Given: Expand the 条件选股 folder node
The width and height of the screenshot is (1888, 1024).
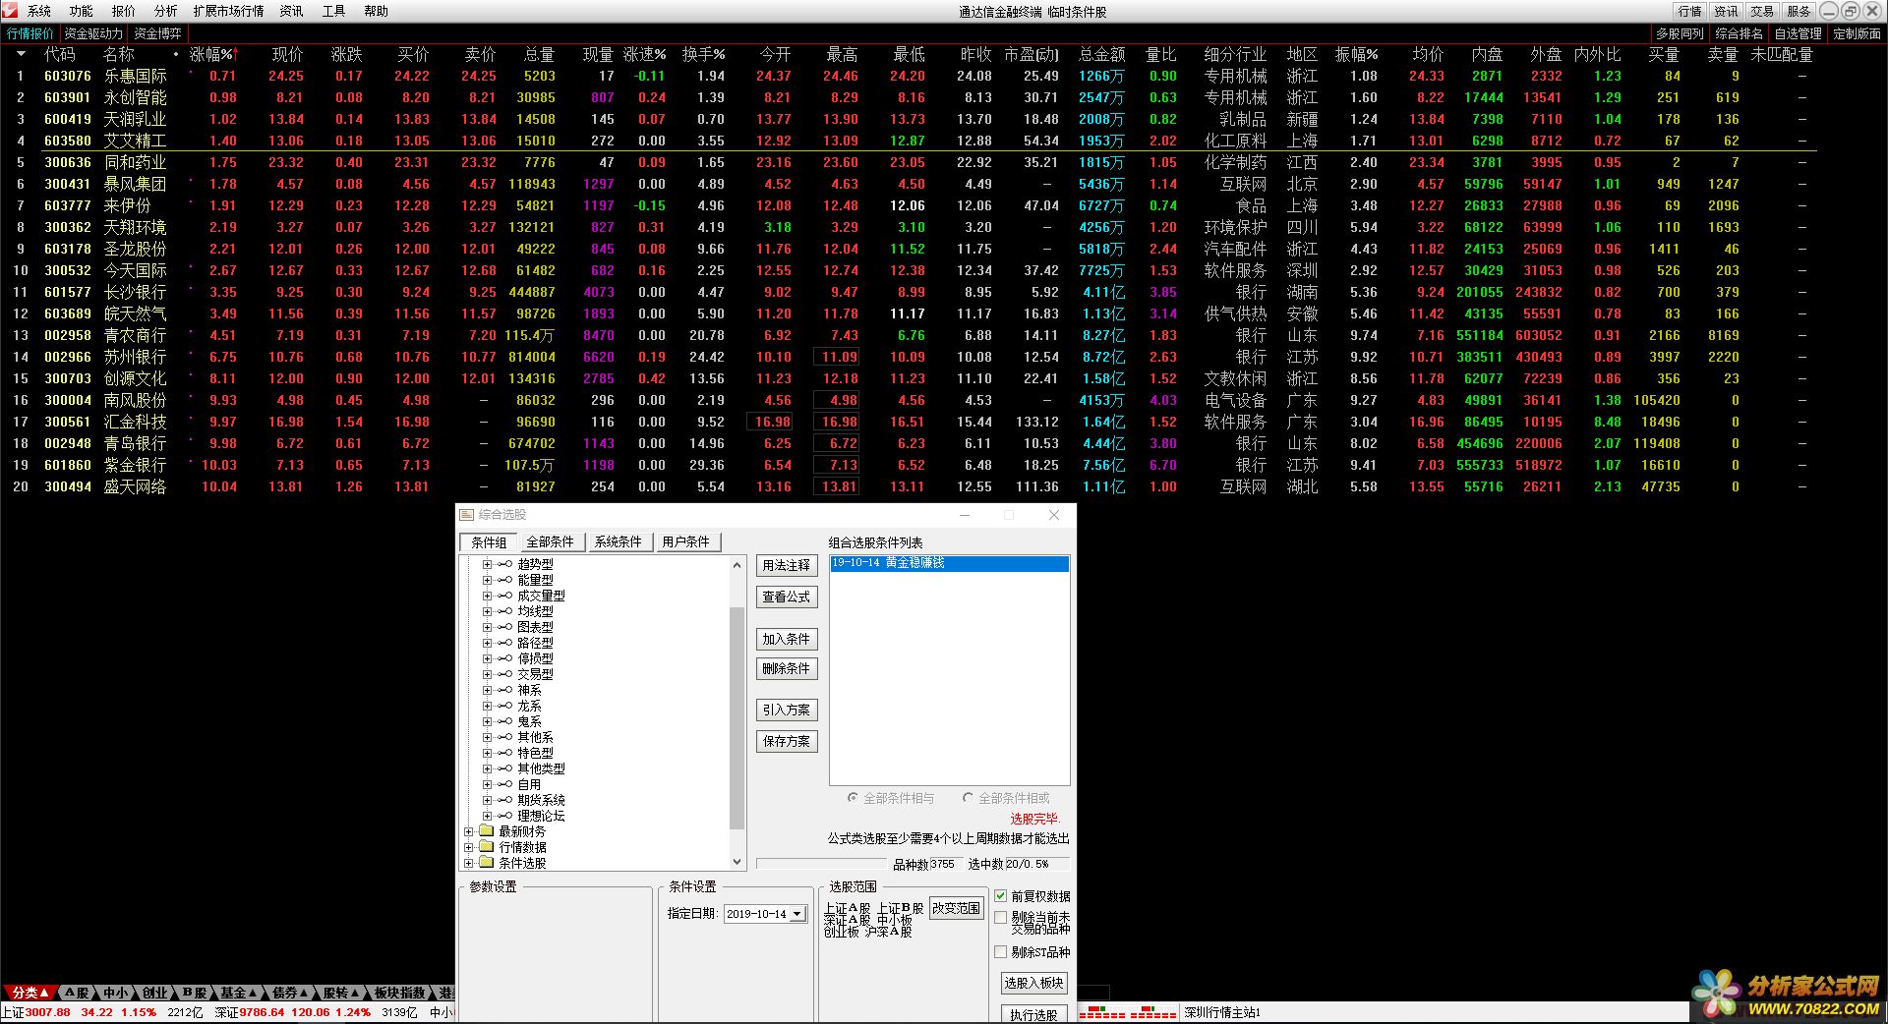Looking at the screenshot, I should tap(469, 864).
